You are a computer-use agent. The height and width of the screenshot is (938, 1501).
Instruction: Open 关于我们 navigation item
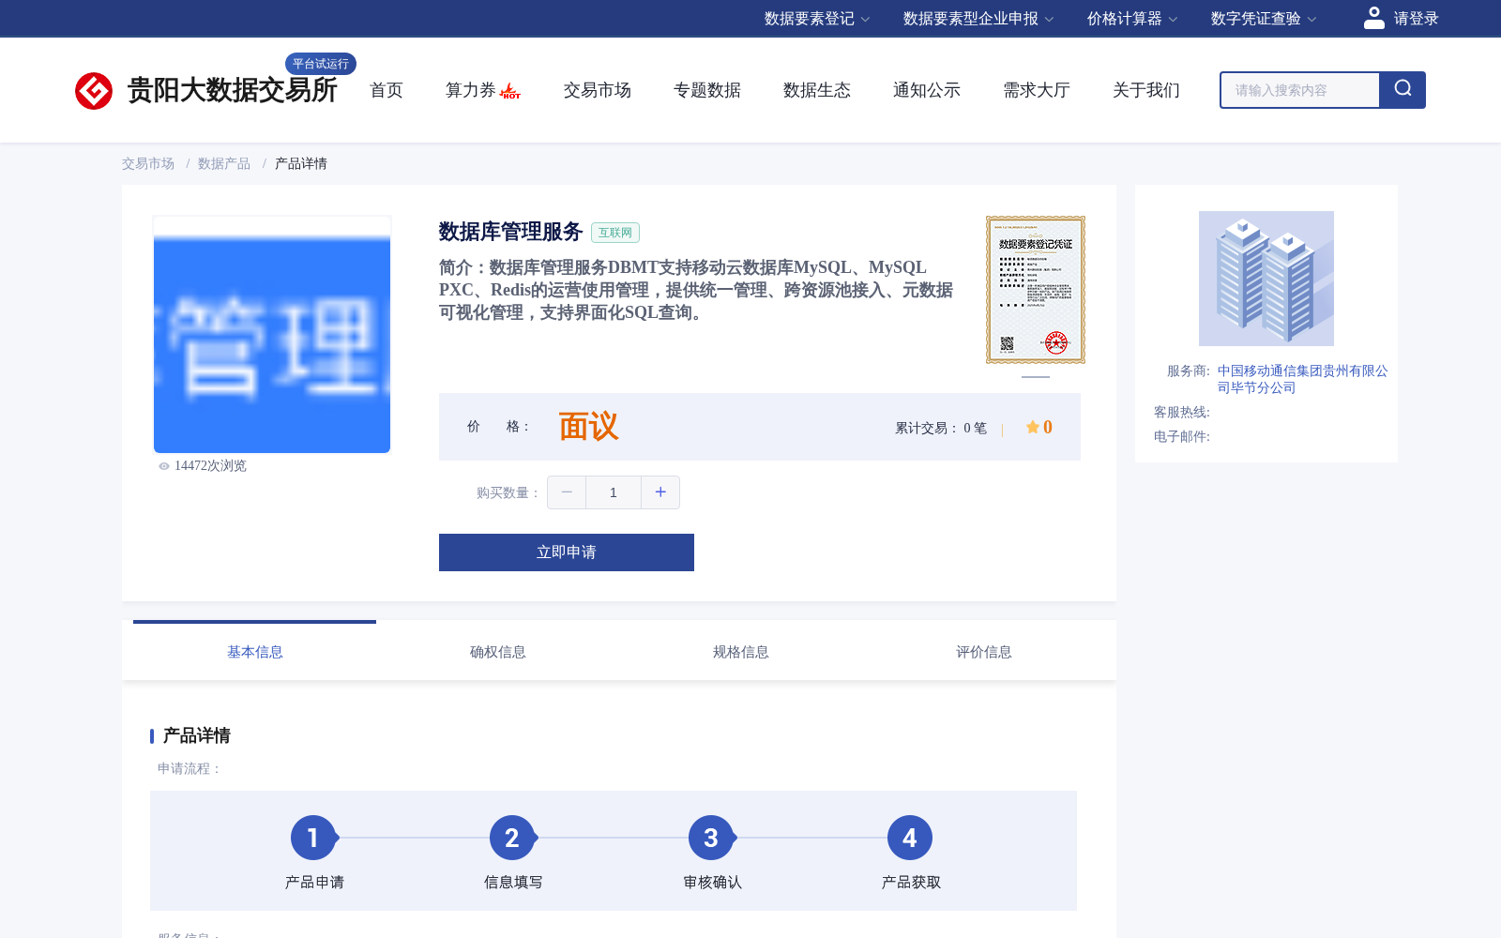[1146, 90]
